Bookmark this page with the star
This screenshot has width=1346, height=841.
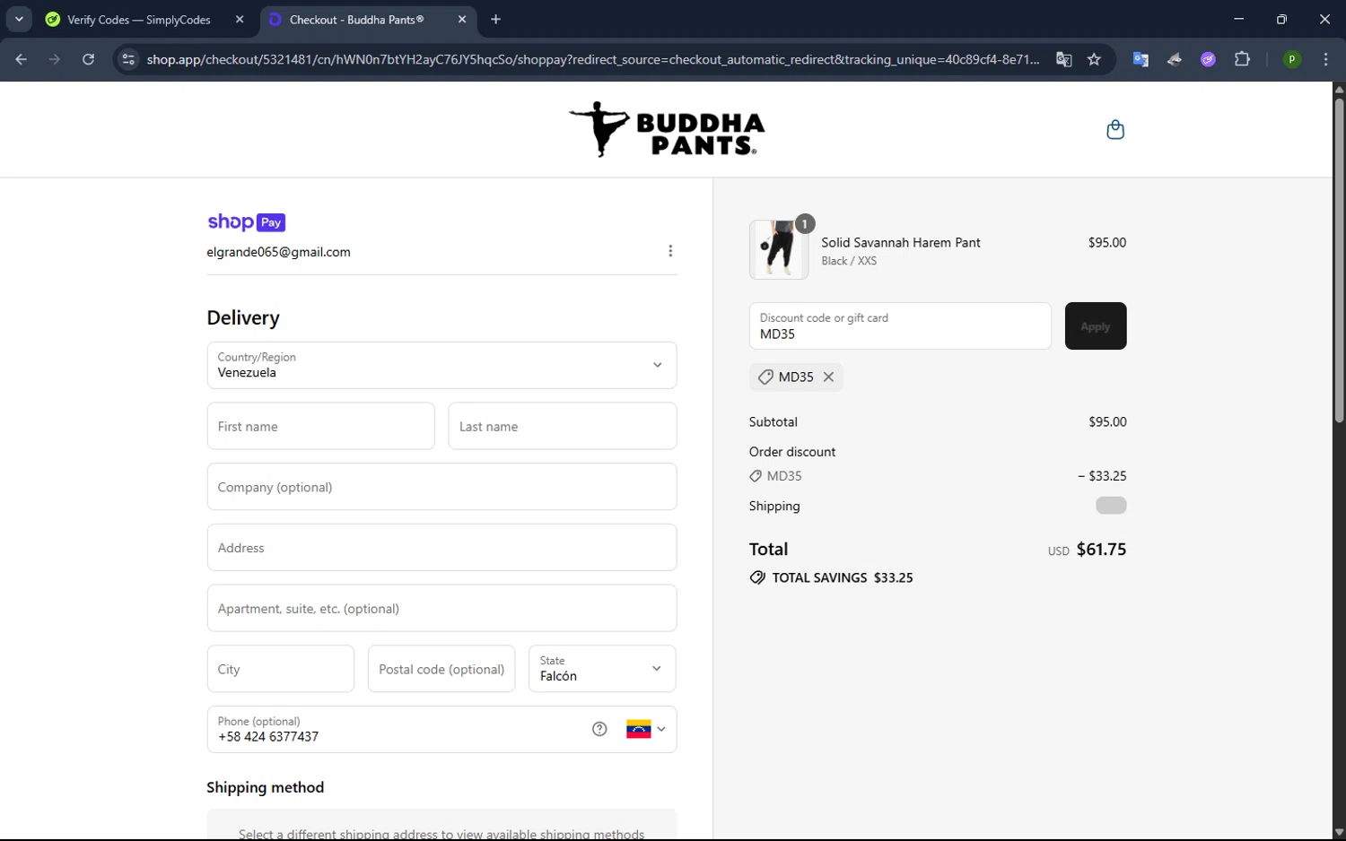[x=1094, y=59]
